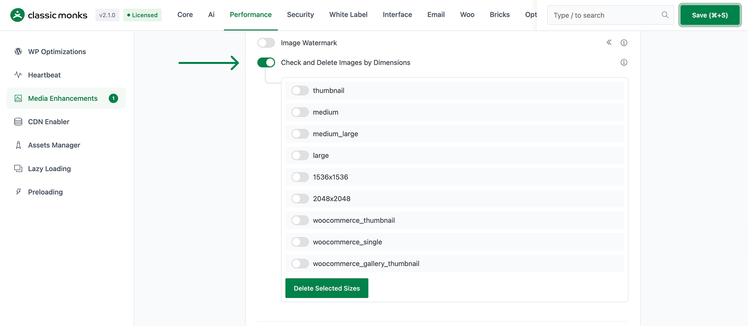Open the Ai tab
Viewport: 748px width, 326px height.
(211, 15)
